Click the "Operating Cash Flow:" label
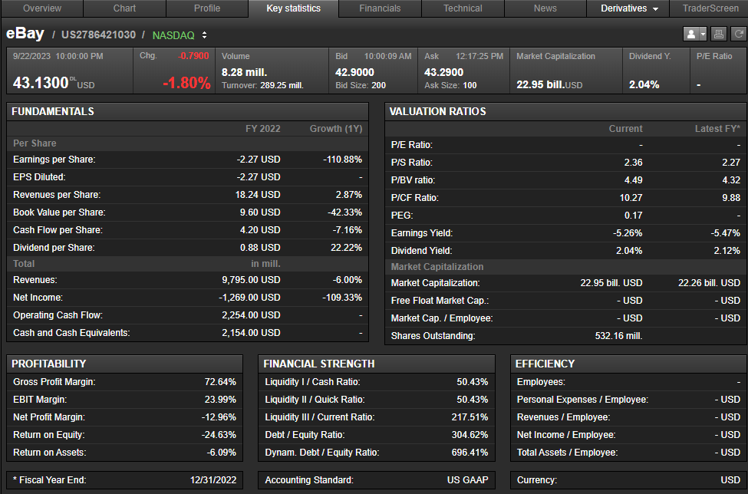The width and height of the screenshot is (748, 494). pos(58,315)
